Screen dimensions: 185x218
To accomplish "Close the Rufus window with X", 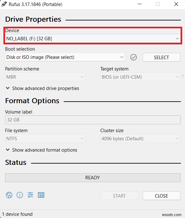I will (176, 4).
